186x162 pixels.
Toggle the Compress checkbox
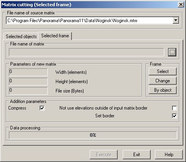(x=42, y=108)
